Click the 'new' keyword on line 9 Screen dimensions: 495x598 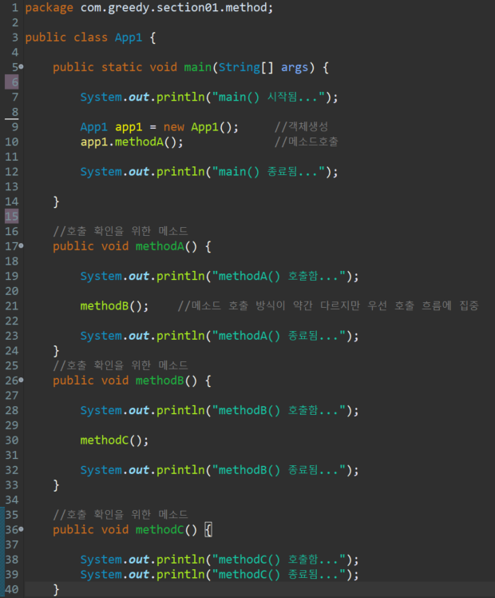point(173,127)
